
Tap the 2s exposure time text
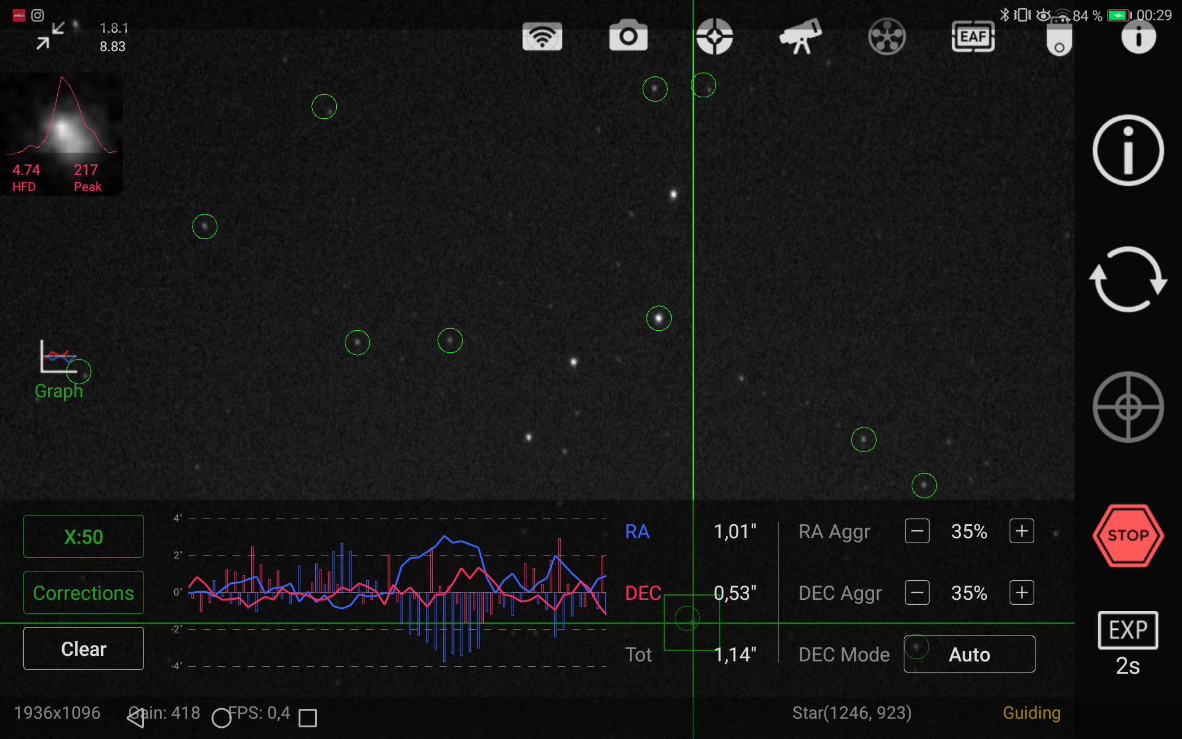1128,666
